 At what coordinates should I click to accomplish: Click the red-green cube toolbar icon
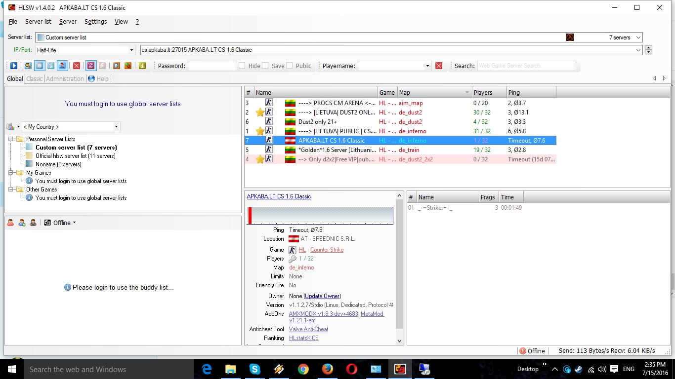coord(128,66)
